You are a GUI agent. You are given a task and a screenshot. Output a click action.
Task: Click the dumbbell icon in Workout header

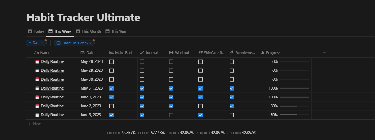[x=171, y=53]
